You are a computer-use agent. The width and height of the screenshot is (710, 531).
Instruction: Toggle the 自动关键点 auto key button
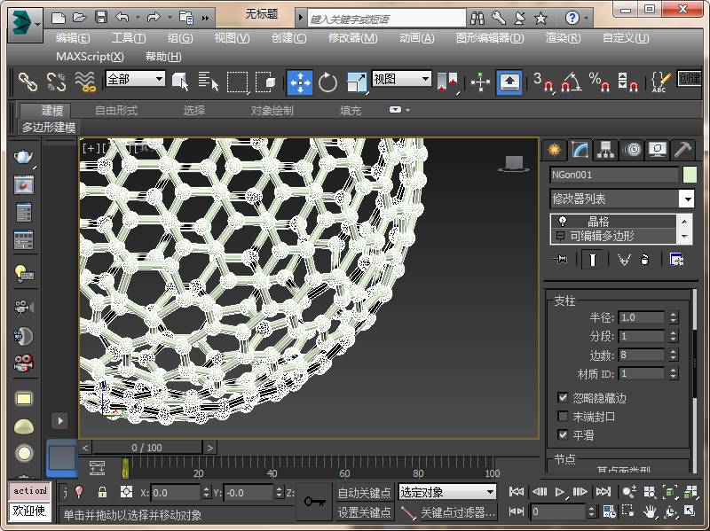click(x=365, y=493)
